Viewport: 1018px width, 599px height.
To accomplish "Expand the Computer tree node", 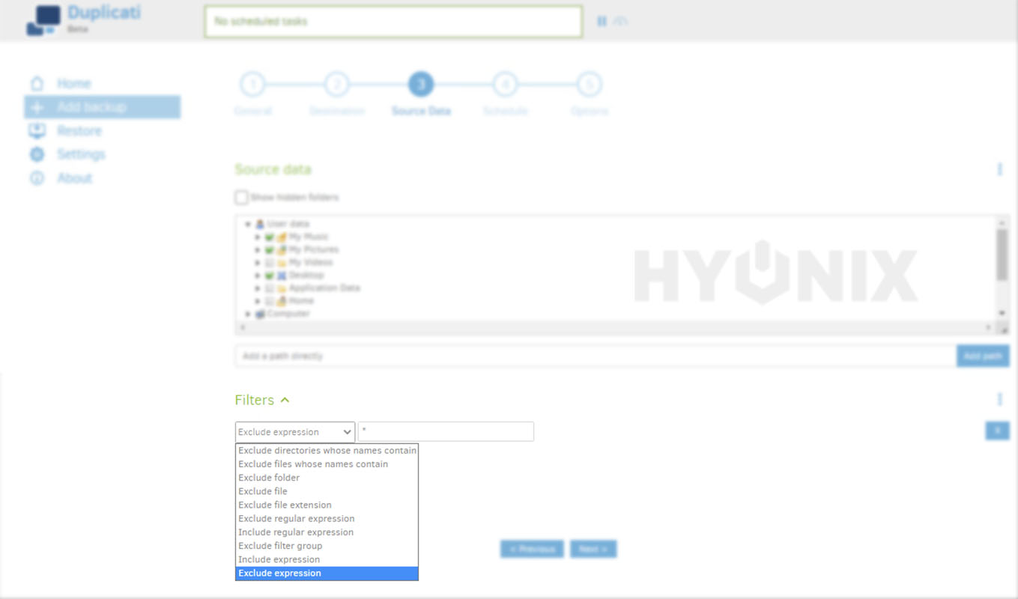I will (x=248, y=314).
